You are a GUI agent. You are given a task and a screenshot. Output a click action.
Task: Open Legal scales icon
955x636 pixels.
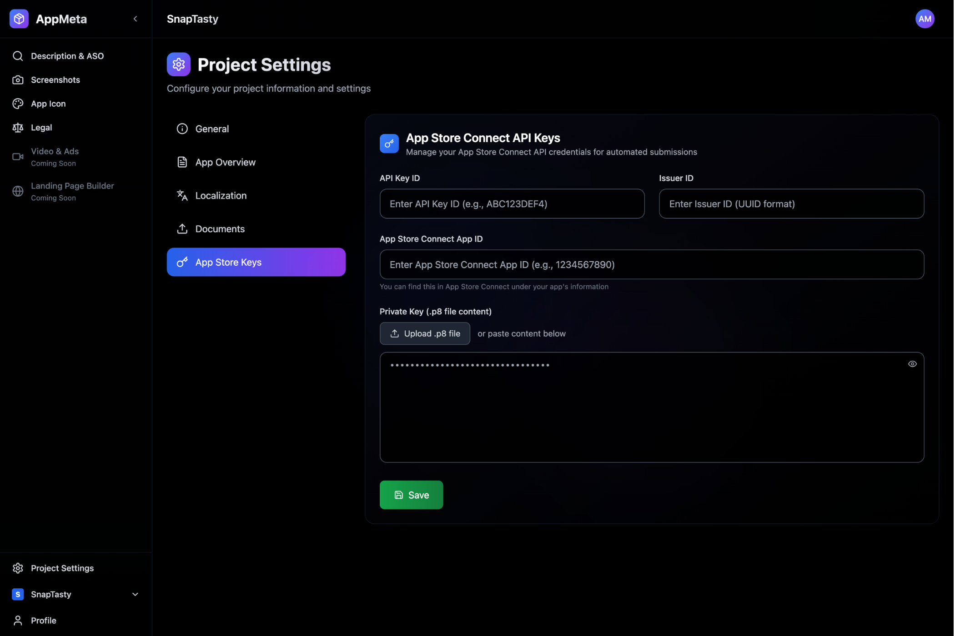tap(18, 128)
